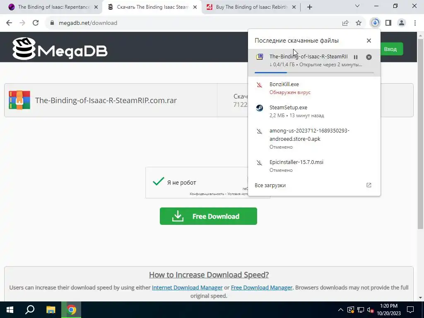
Task: Open Free Download Manager link
Action: click(262, 287)
